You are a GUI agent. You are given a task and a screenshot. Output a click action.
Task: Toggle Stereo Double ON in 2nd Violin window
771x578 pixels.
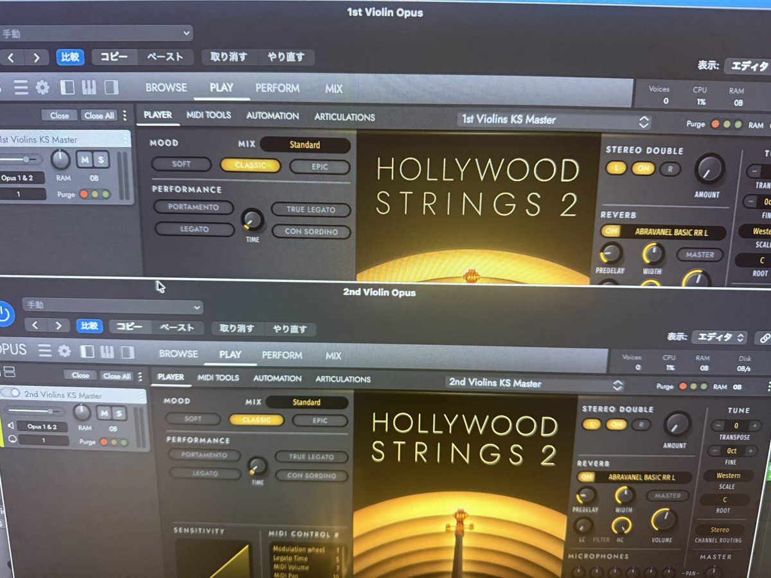tap(616, 425)
